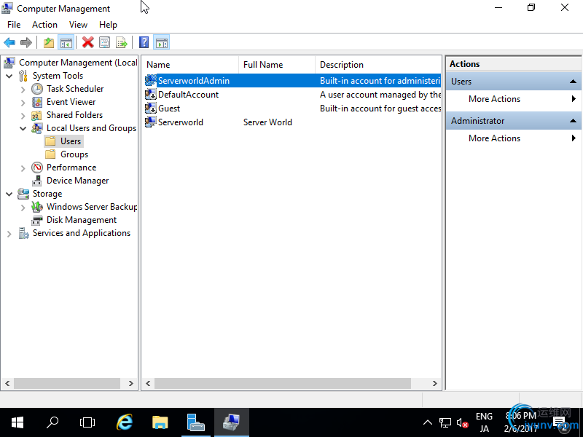Viewport: 583px width, 437px height.
Task: Click the Shared Folders icon
Action: tap(36, 115)
